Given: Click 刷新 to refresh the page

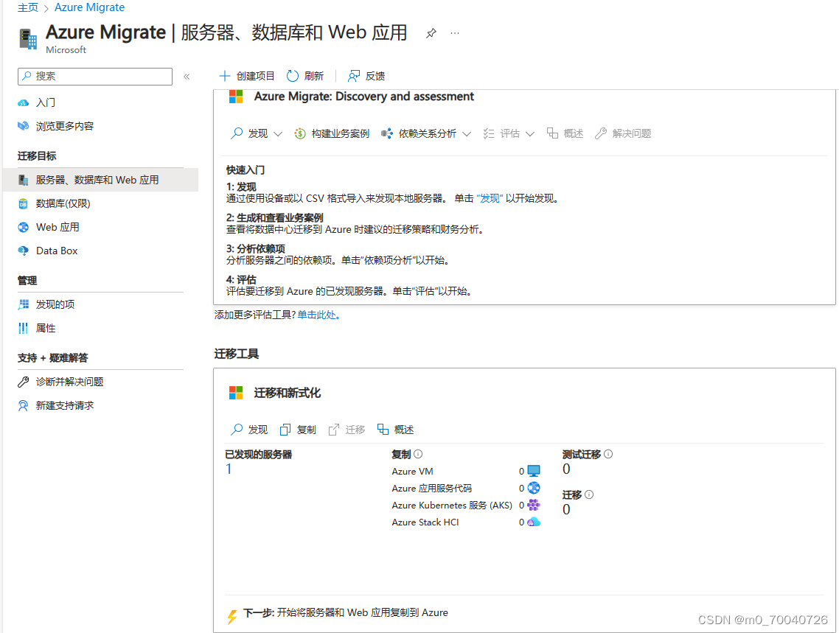Looking at the screenshot, I should [x=305, y=76].
